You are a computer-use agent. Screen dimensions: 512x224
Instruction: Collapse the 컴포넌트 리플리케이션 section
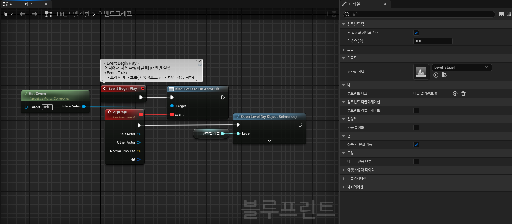point(344,102)
